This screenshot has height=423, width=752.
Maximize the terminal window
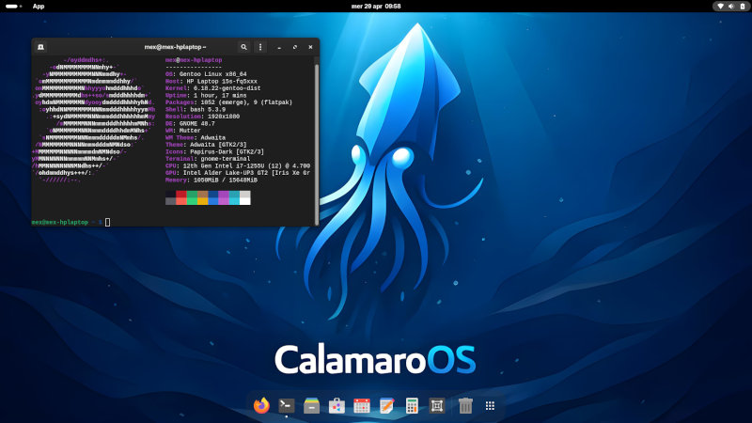coord(295,47)
